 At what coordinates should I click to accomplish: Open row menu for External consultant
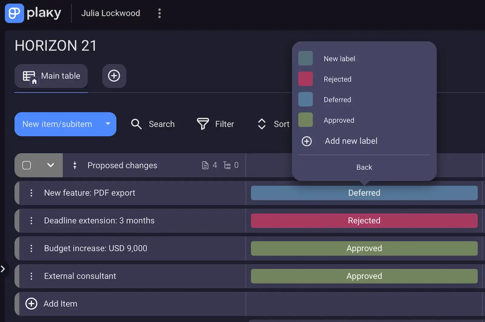[31, 276]
